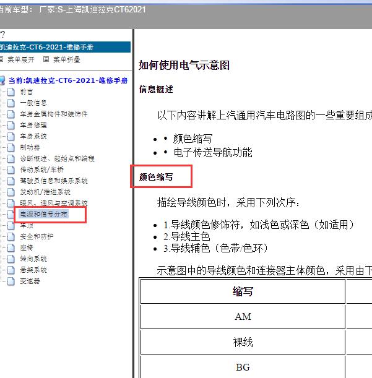Click the 凯迪拉克-CT6-2021-维修手册 blue header bar

pos(65,47)
